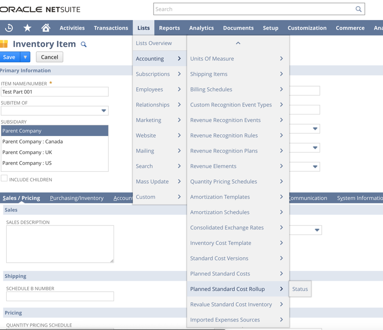Switch to the Purchasing/Inventory tab
The image size is (383, 330).
point(77,198)
